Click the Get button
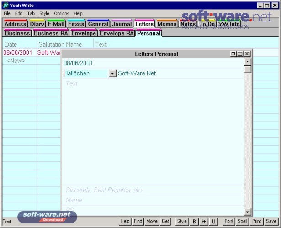This screenshot has height=228, width=281. (165, 221)
